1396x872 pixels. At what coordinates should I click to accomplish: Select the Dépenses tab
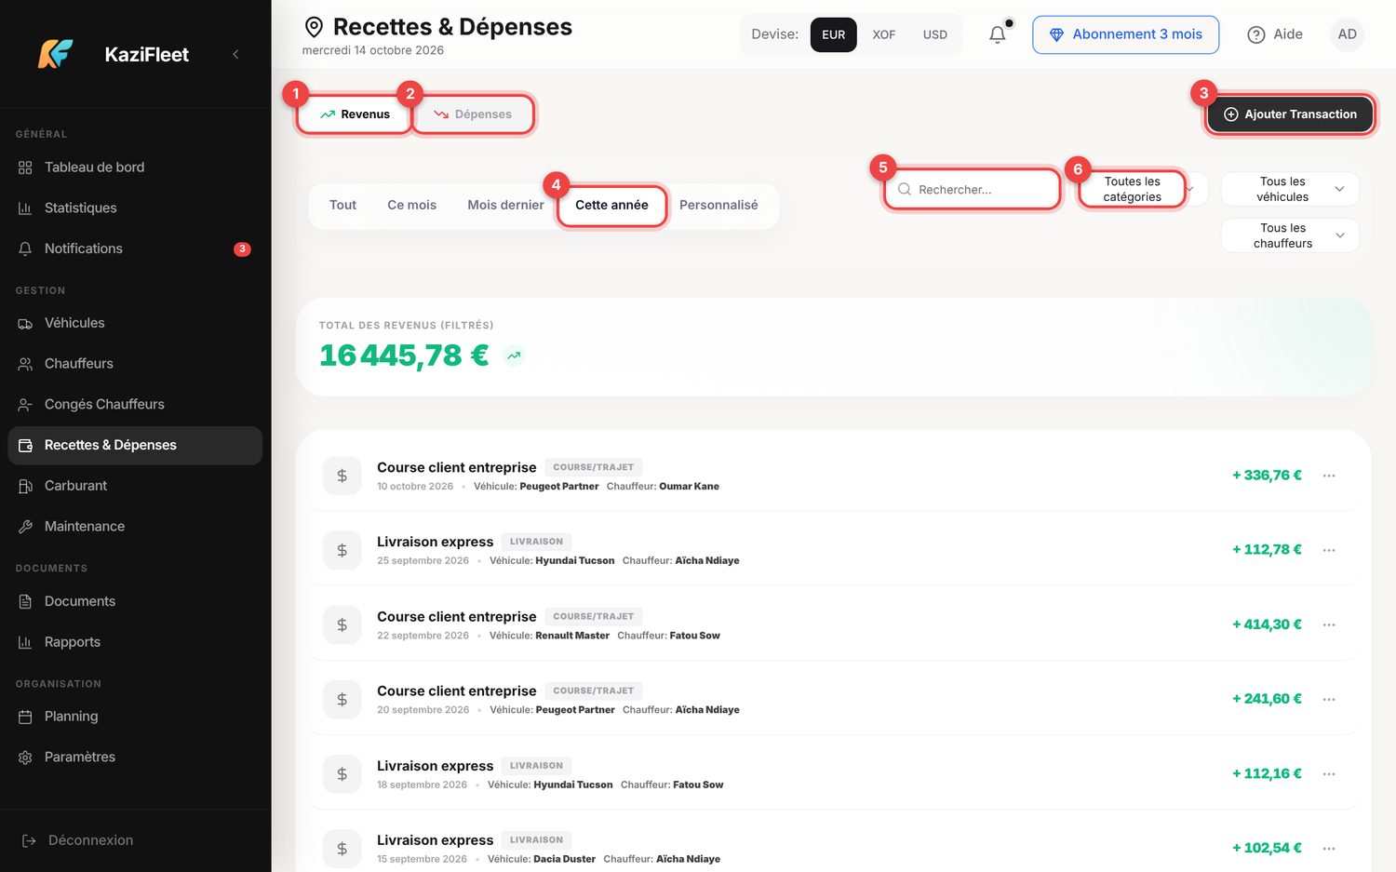click(473, 114)
